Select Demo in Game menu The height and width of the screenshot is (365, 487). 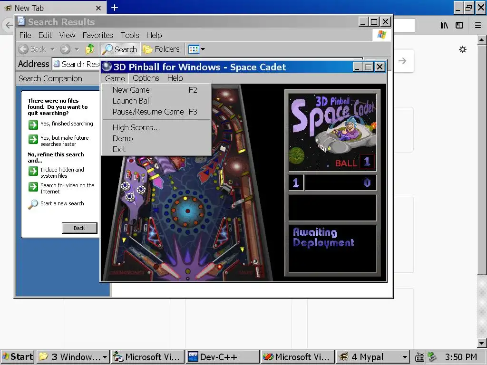click(156, 138)
